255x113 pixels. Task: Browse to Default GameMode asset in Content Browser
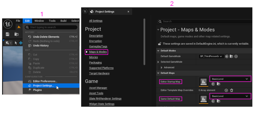[x=231, y=56]
